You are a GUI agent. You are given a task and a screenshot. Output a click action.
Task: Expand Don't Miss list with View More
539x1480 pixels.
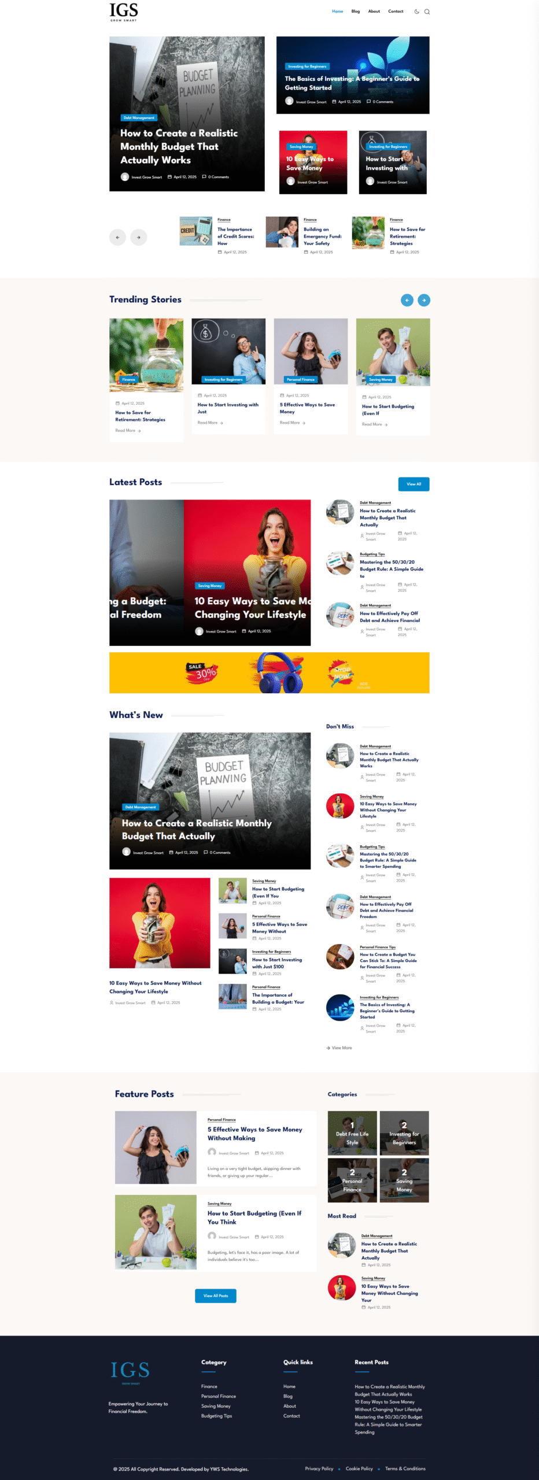pyautogui.click(x=339, y=1048)
